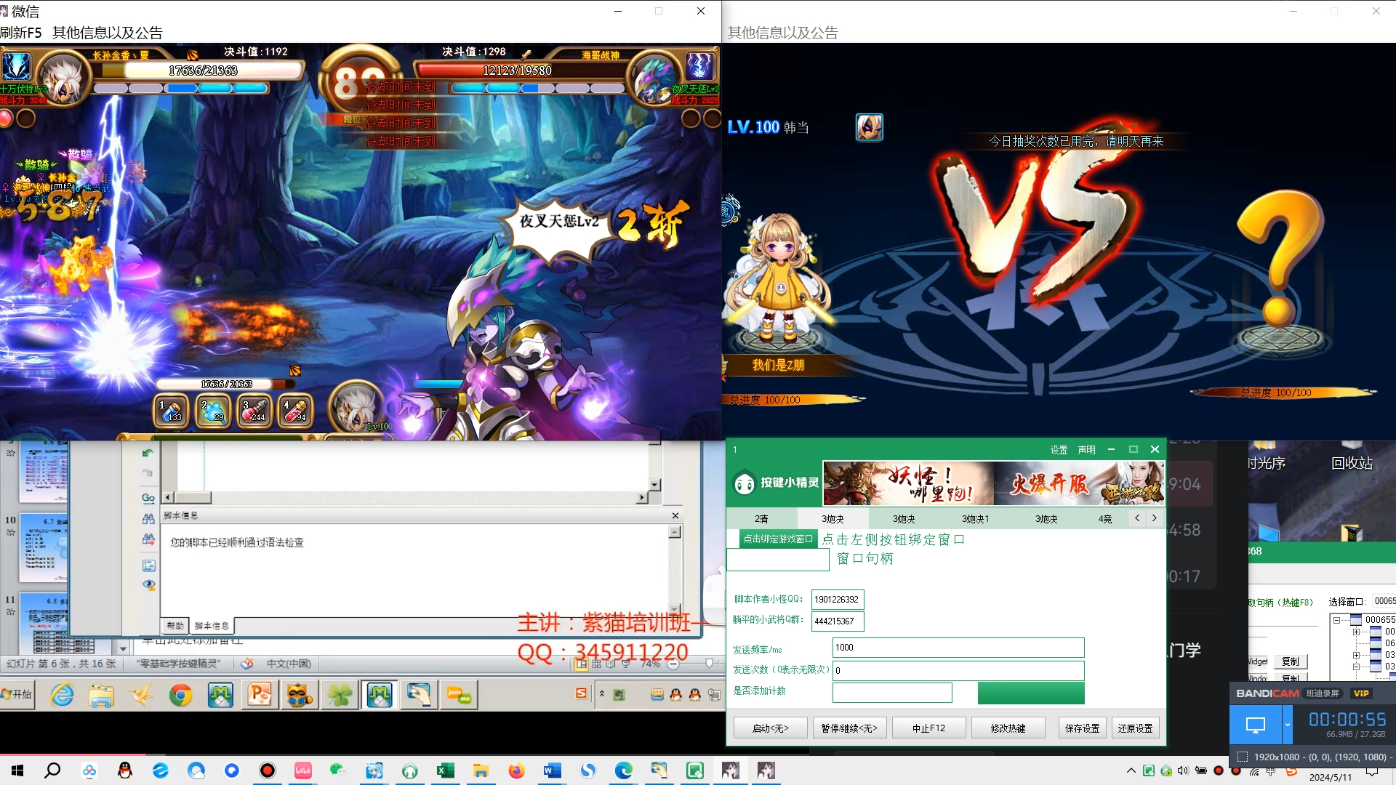Expand the first child node under 000655
Screen dimensions: 1396x785
point(1356,632)
